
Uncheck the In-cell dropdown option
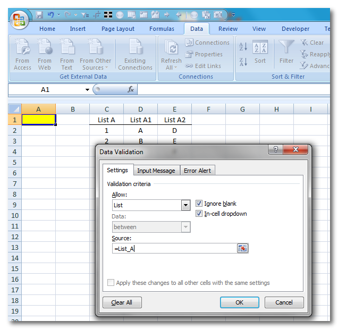pyautogui.click(x=199, y=214)
